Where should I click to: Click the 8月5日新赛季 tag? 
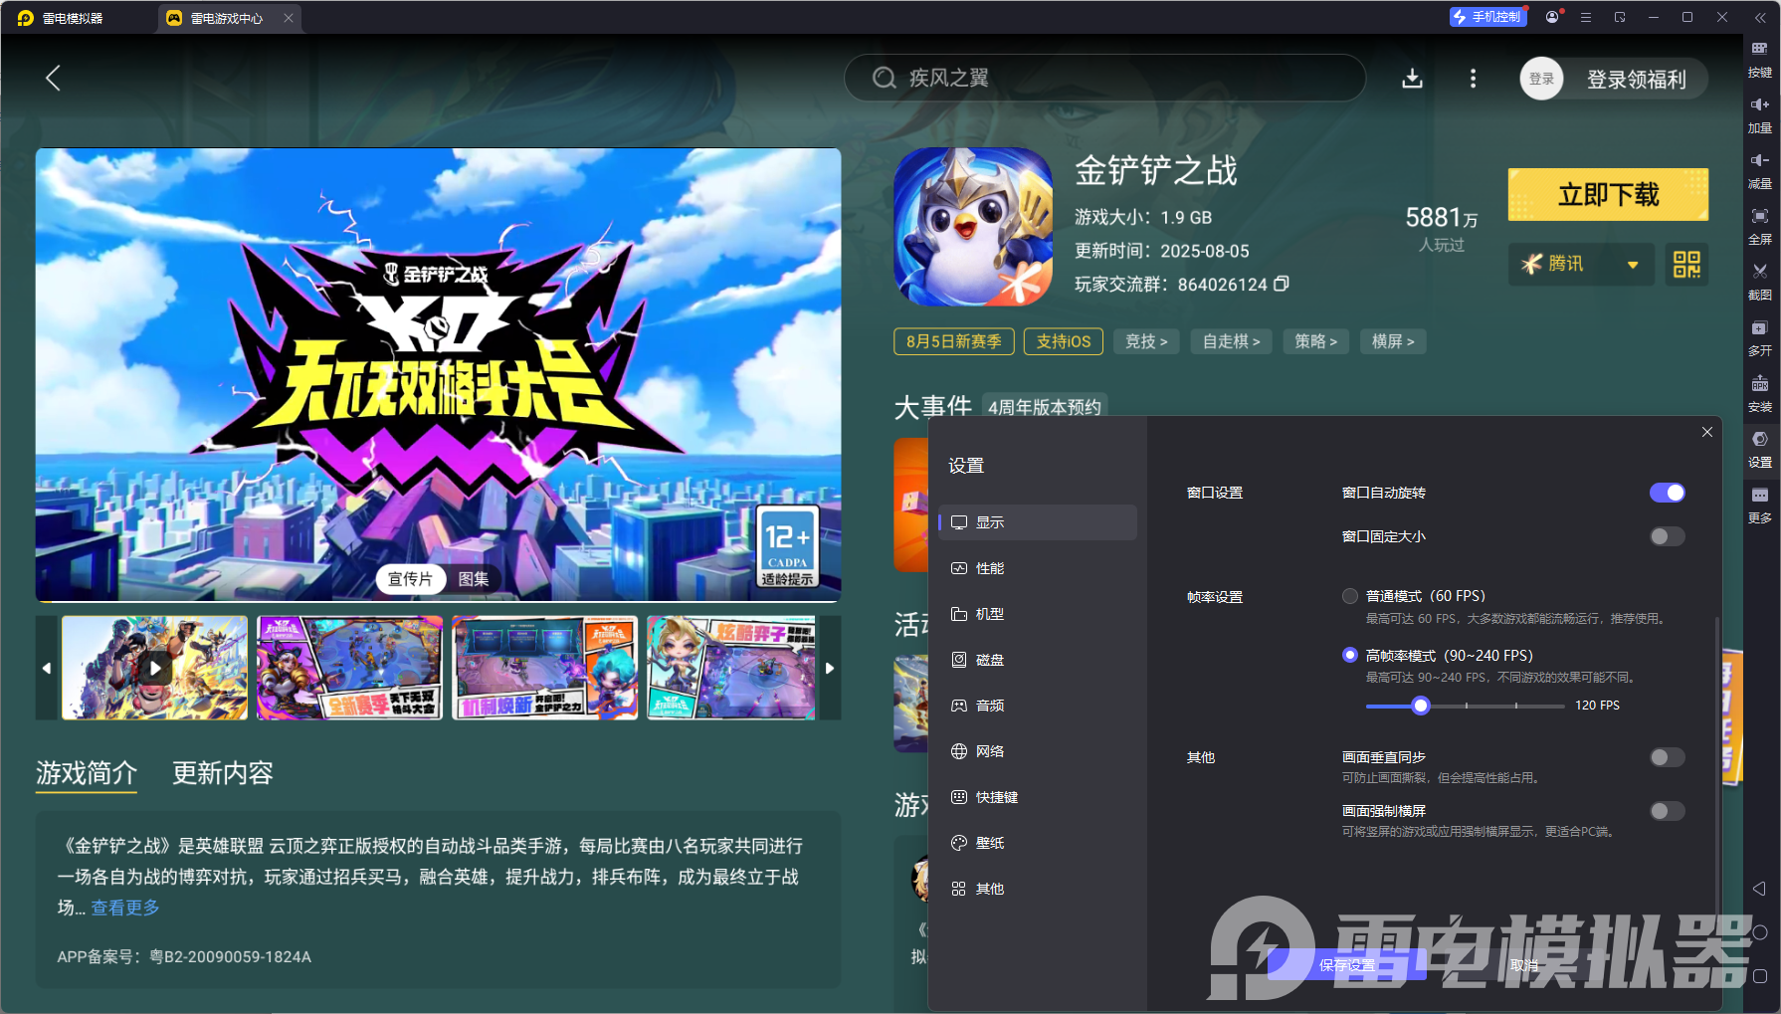(x=954, y=341)
